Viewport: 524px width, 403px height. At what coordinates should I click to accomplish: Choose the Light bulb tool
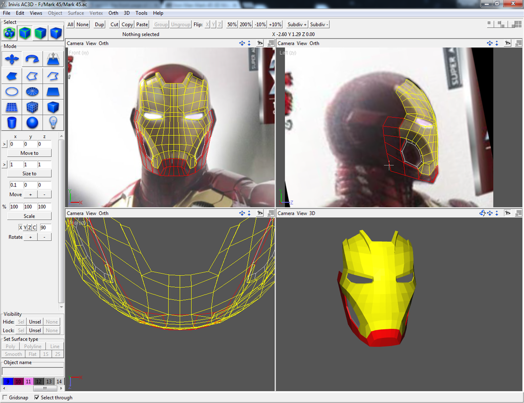pyautogui.click(x=53, y=122)
